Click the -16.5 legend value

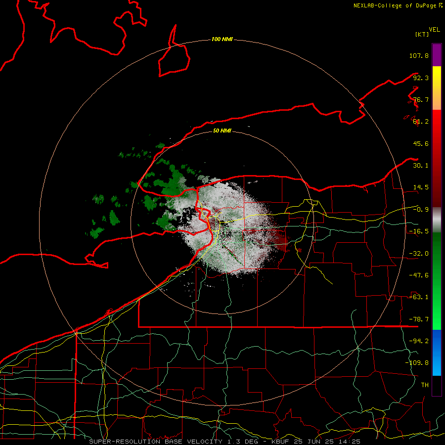419,231
